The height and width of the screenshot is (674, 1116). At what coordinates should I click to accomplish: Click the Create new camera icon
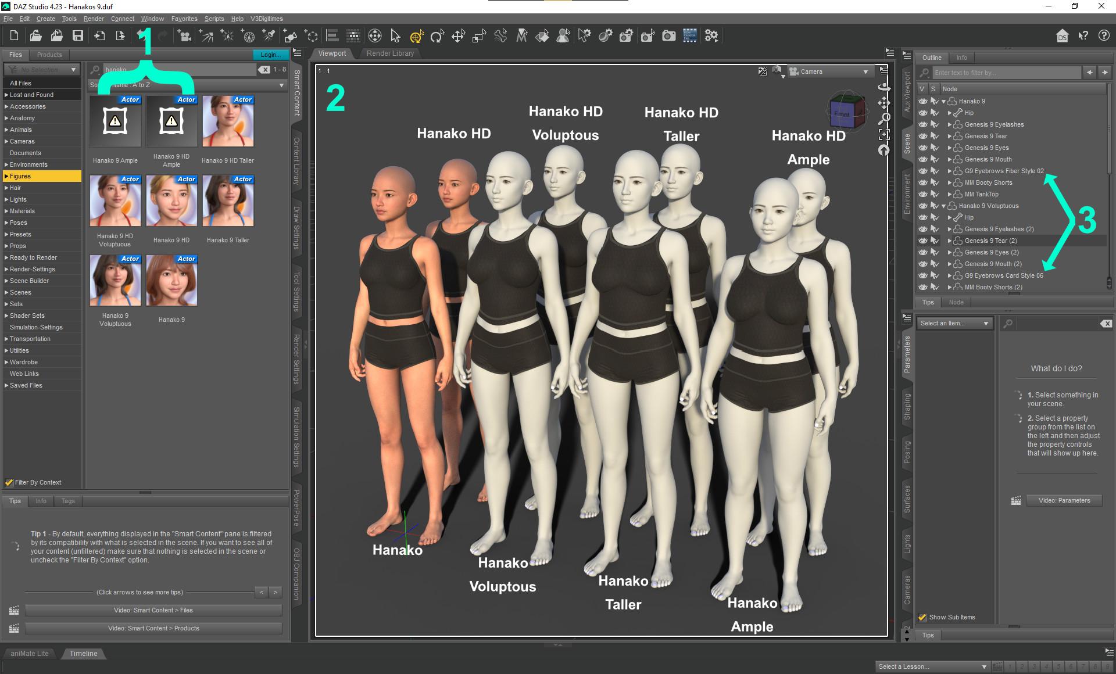(184, 36)
